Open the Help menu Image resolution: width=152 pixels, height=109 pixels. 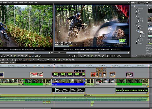coord(36,2)
